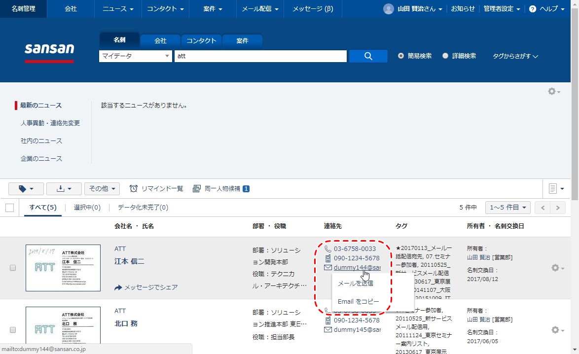Click the help question mark icon
Image resolution: width=579 pixels, height=354 pixels.
(532, 9)
